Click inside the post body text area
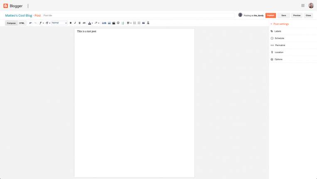 point(135,103)
